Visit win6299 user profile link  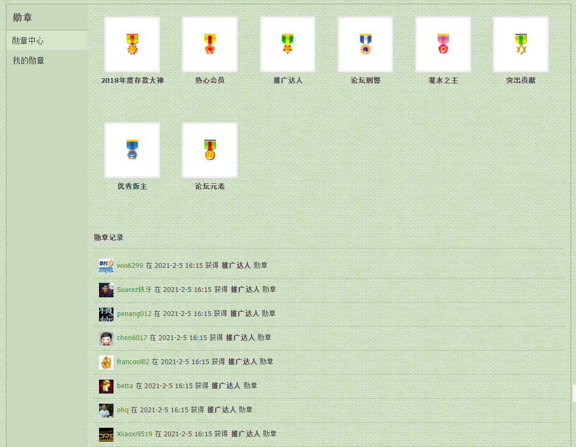(x=130, y=265)
